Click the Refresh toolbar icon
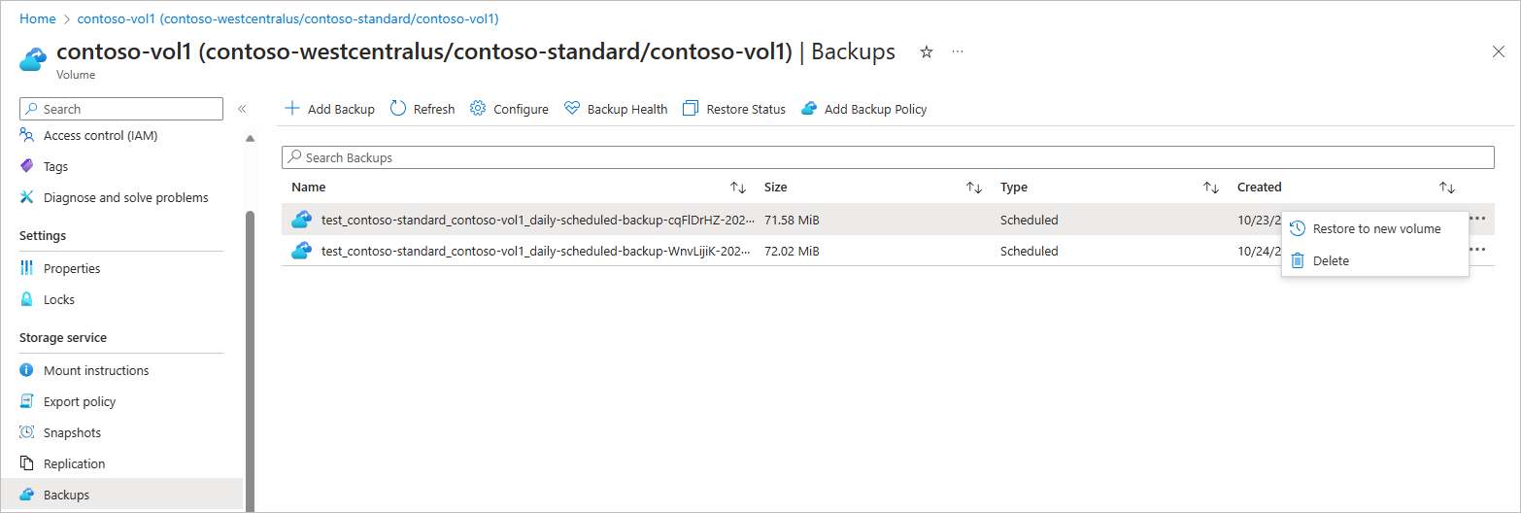The image size is (1521, 513). [398, 109]
